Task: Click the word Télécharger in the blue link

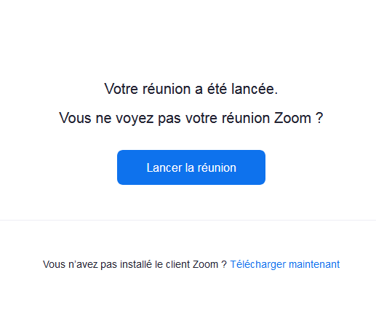Action: 258,264
